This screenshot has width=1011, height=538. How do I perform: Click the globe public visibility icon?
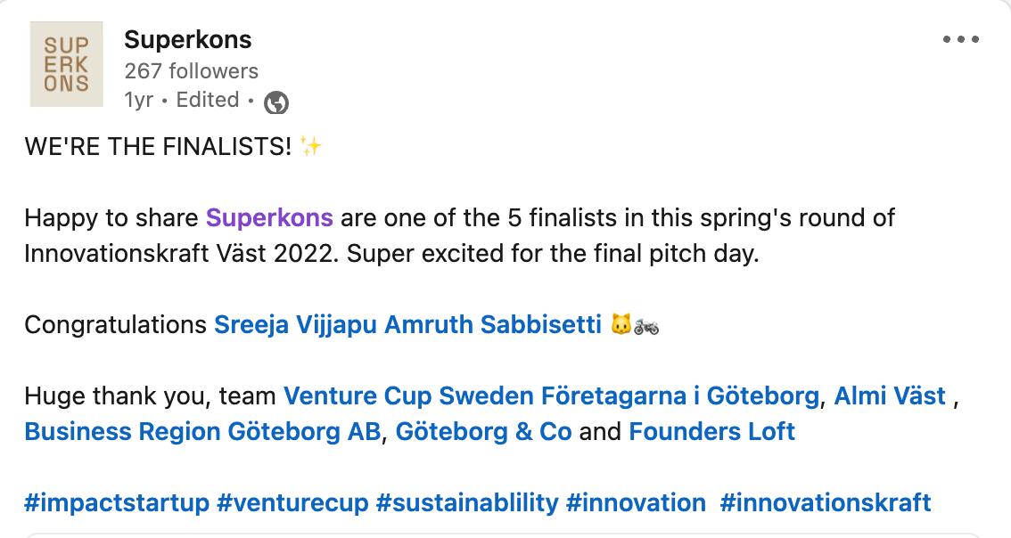[x=276, y=102]
